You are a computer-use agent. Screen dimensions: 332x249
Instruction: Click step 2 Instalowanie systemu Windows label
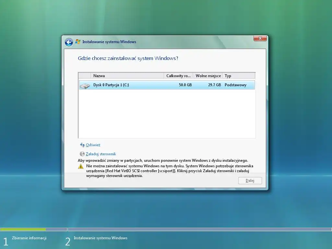coord(101,238)
